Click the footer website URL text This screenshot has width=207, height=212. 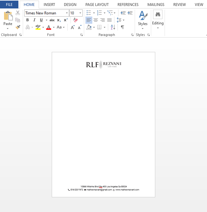(127, 190)
